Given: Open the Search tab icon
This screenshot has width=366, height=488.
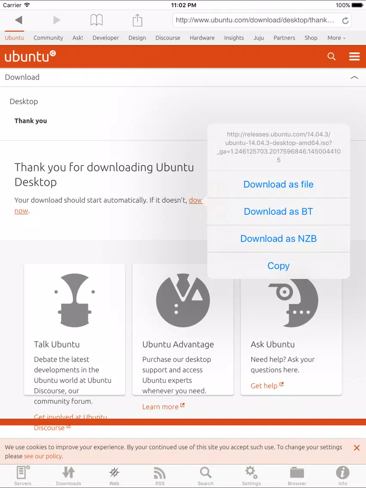Looking at the screenshot, I should point(206,475).
